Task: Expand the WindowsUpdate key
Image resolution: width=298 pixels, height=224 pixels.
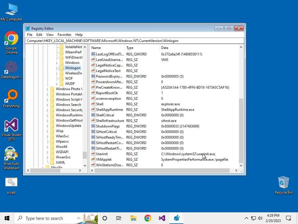Action: (47, 126)
